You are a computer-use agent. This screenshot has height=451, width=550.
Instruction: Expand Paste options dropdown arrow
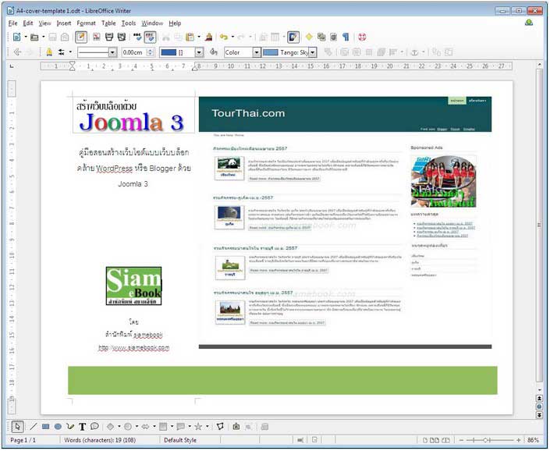(x=199, y=37)
